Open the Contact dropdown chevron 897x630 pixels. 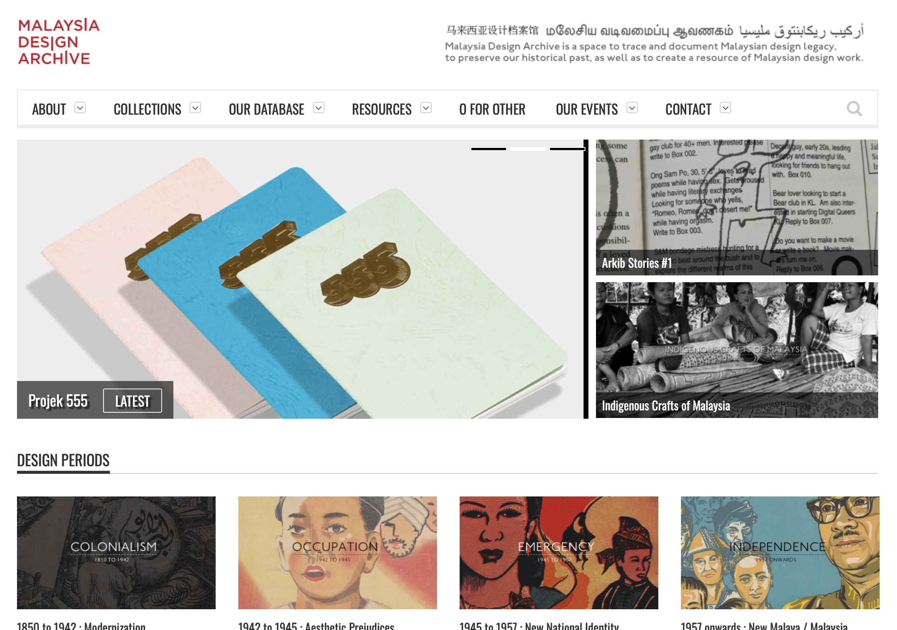pyautogui.click(x=726, y=108)
